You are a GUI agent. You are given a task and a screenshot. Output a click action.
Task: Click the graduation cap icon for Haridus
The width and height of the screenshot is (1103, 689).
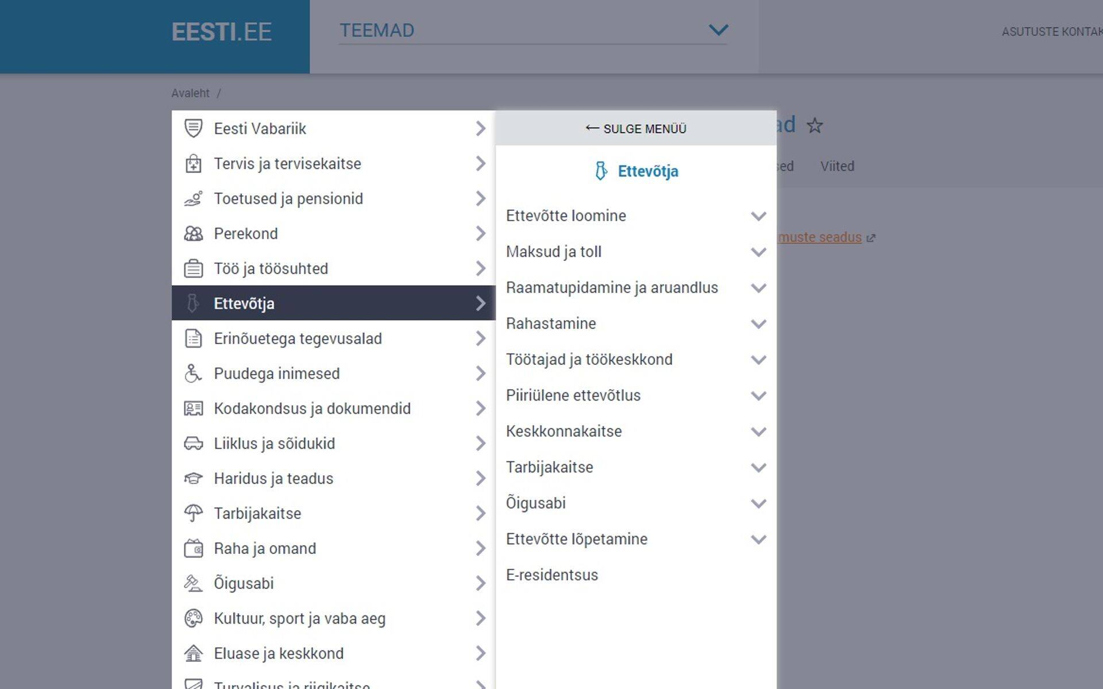(193, 478)
